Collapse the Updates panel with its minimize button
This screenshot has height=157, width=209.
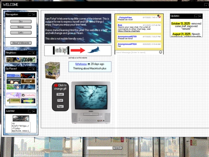point(196,16)
